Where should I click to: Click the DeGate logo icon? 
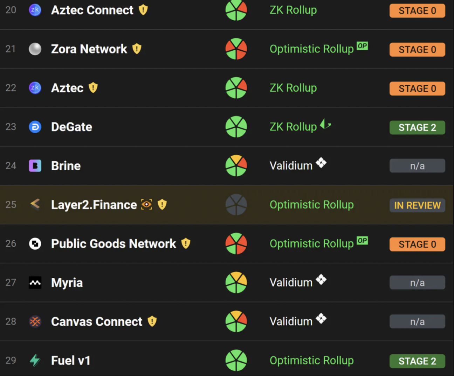35,127
